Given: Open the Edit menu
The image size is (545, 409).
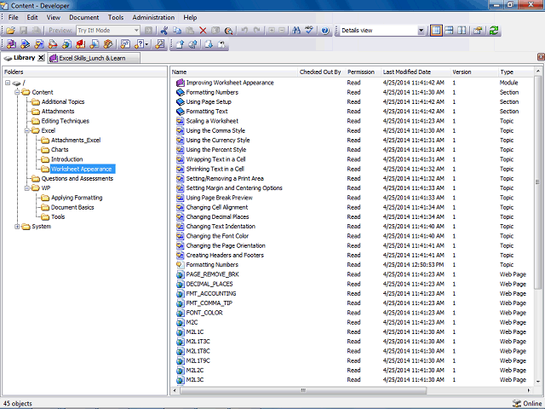Looking at the screenshot, I should (32, 17).
